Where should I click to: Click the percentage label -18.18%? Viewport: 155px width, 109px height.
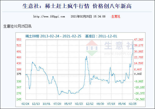[139, 87]
